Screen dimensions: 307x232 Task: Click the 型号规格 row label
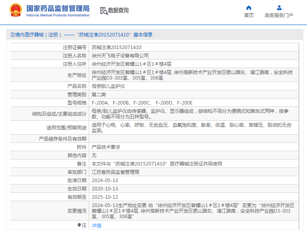[x=77, y=103]
